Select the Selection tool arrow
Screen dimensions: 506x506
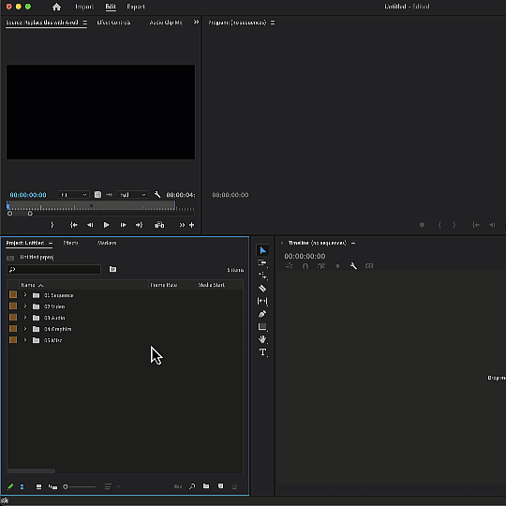click(262, 250)
